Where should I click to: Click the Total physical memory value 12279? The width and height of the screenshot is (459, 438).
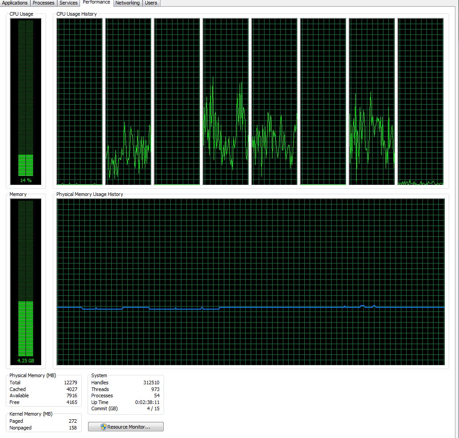(x=71, y=383)
